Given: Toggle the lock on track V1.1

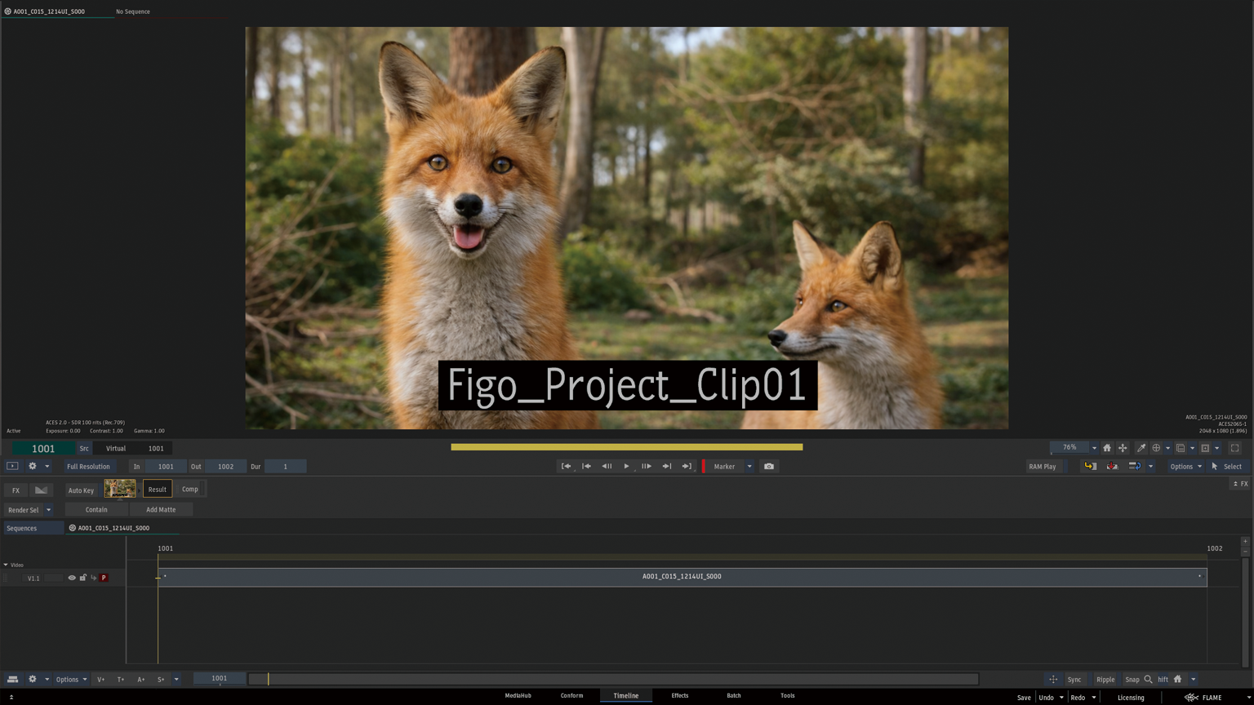Looking at the screenshot, I should 82,578.
